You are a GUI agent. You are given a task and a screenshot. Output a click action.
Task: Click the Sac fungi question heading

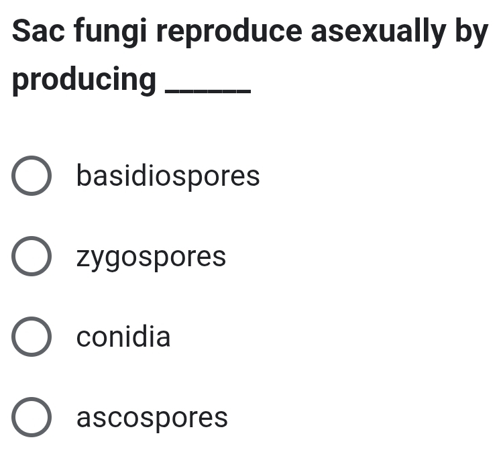[x=250, y=56]
